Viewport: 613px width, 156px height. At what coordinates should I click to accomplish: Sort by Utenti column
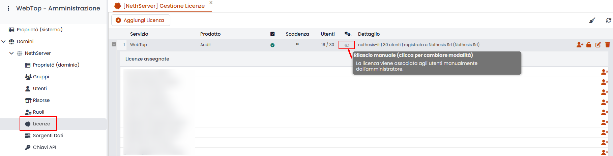click(x=327, y=34)
